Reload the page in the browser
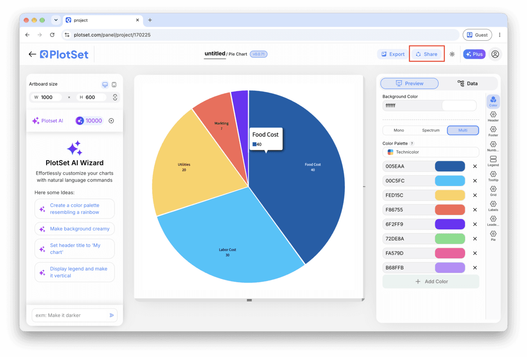This screenshot has width=527, height=357. point(52,35)
